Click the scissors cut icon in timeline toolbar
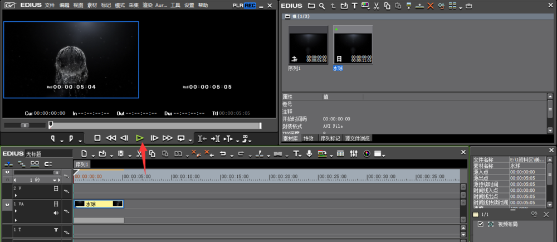 click(138, 153)
